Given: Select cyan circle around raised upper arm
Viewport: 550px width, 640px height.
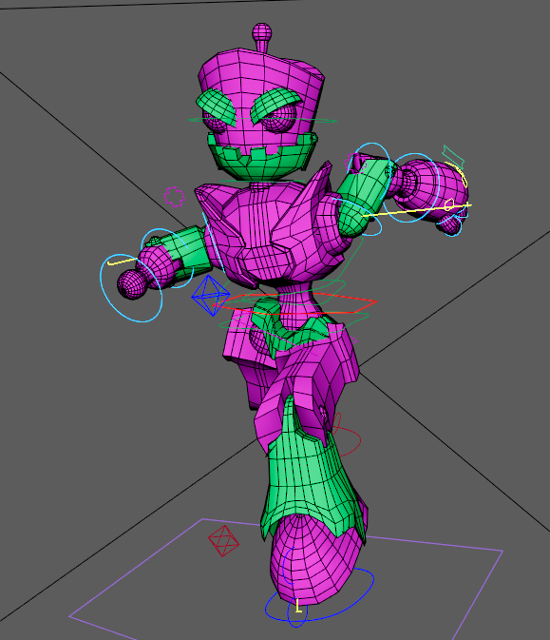Looking at the screenshot, I should 371,168.
